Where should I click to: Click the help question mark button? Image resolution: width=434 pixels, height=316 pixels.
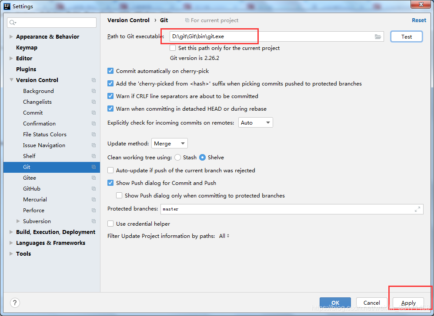15,303
